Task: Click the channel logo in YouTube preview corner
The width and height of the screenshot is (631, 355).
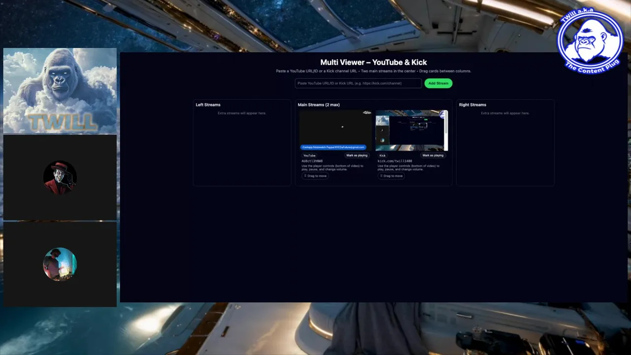Action: [x=367, y=113]
